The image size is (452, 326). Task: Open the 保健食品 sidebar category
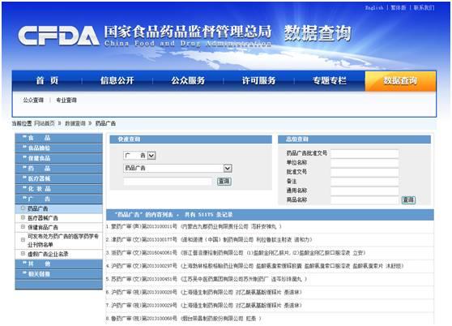coord(59,158)
